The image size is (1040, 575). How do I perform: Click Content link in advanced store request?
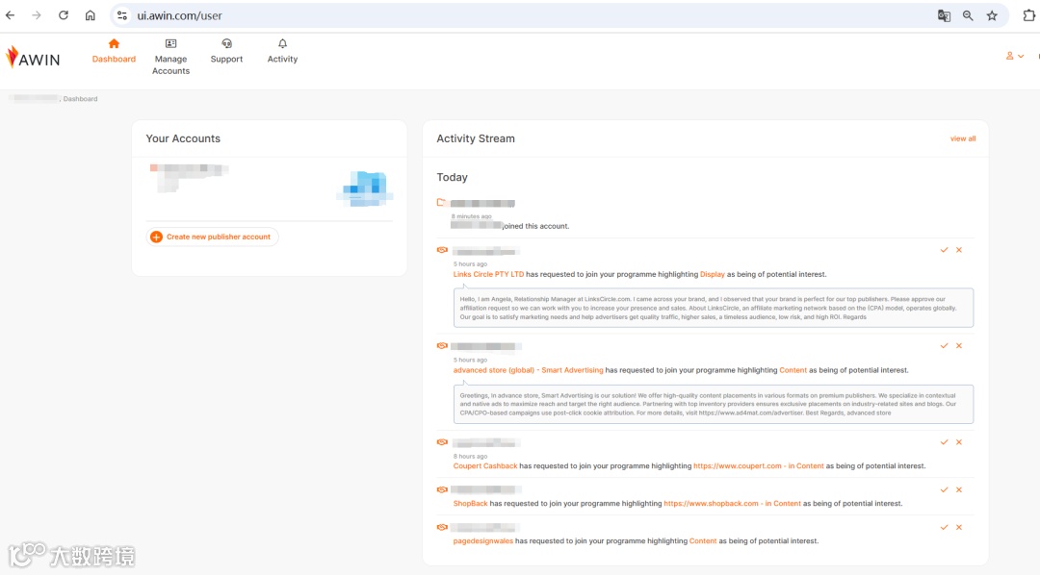pos(793,370)
